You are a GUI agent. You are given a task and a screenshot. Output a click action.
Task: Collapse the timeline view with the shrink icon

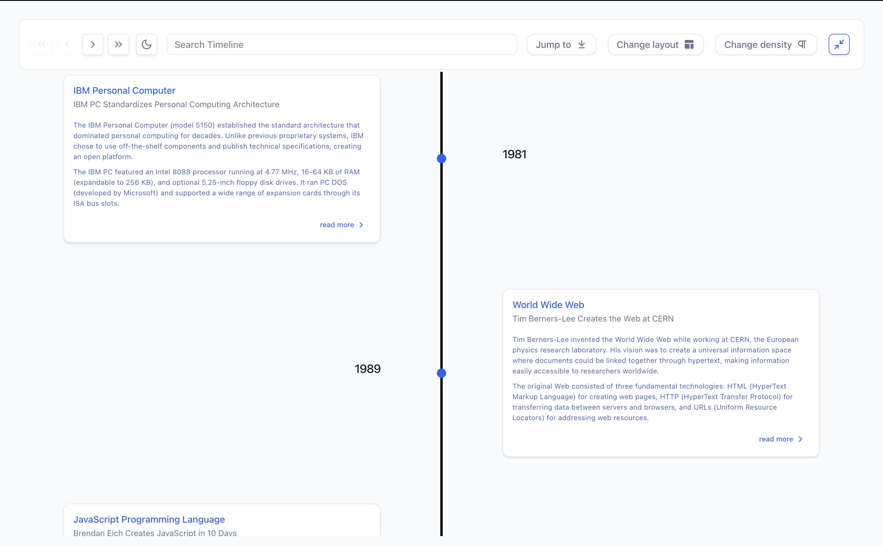click(x=839, y=44)
